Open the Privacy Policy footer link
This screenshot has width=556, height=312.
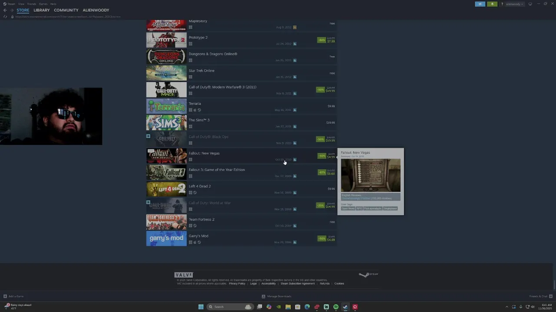tap(237, 283)
